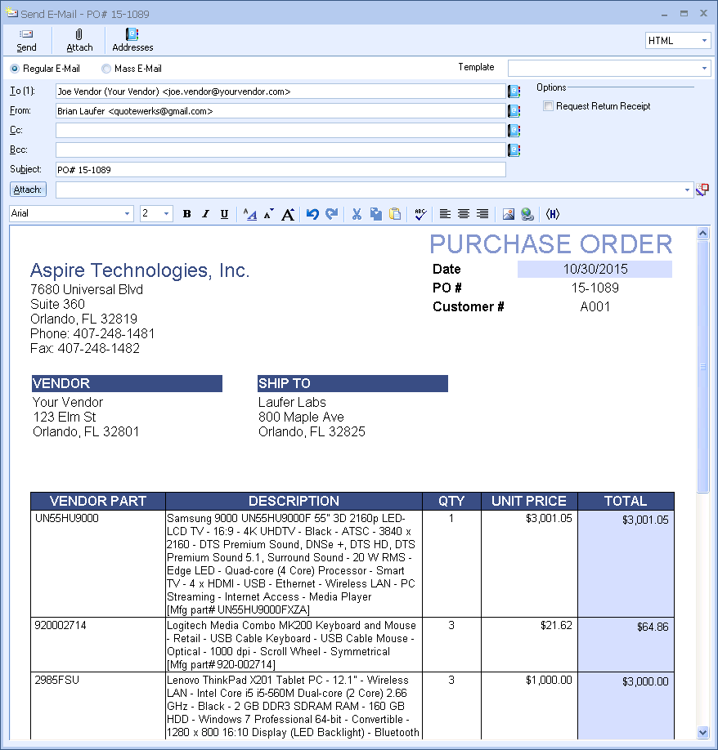Toggle bold formatting
Image resolution: width=718 pixels, height=750 pixels.
[x=186, y=214]
